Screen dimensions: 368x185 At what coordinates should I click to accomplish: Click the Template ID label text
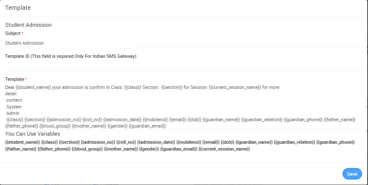click(71, 56)
